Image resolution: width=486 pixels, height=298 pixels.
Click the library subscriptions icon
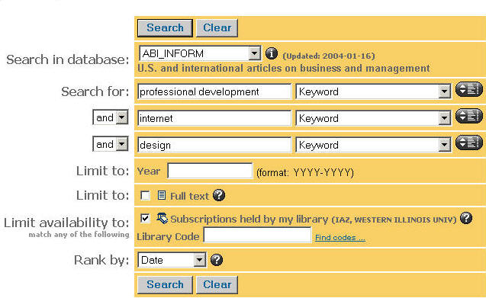162,219
